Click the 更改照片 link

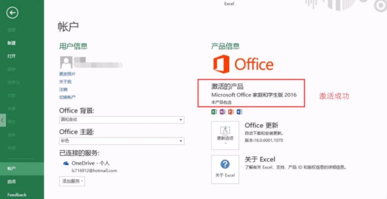[67, 74]
